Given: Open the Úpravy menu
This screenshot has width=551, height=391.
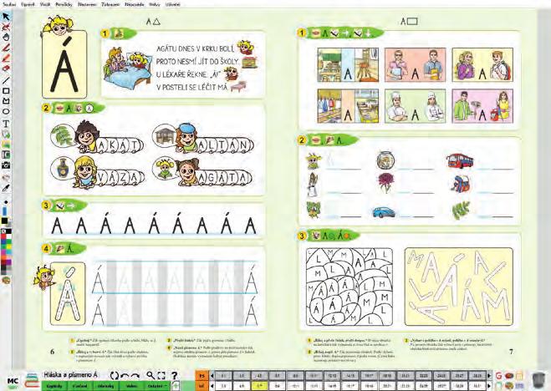Looking at the screenshot, I should click(x=28, y=4).
